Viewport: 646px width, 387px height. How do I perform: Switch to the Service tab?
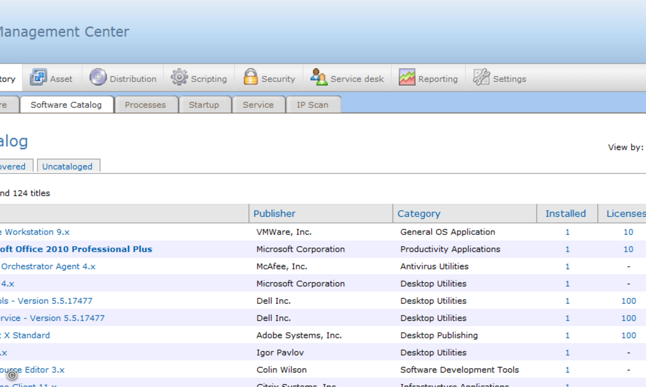point(258,105)
